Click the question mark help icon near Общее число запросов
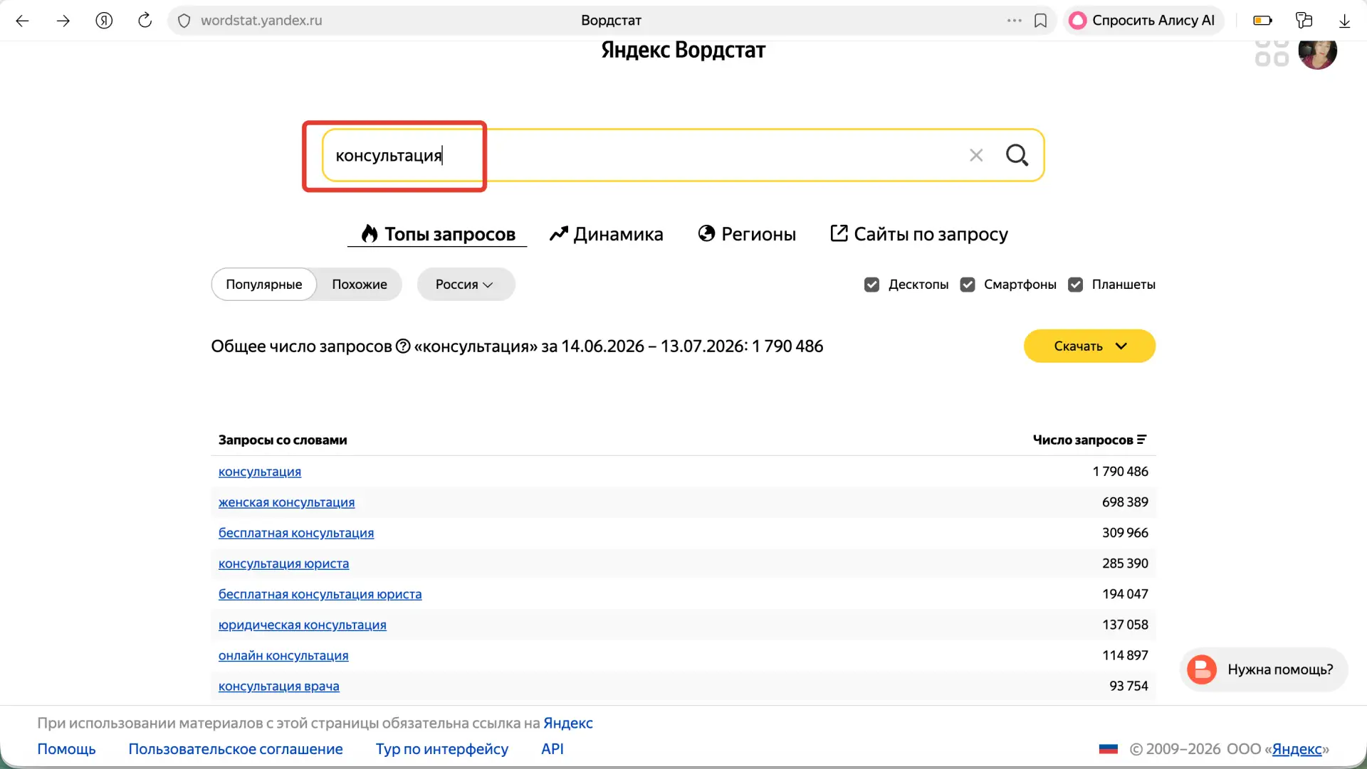The height and width of the screenshot is (769, 1367). pyautogui.click(x=403, y=346)
